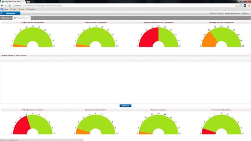Click the Replenishment Overdue Completion title
The height and width of the screenshot is (141, 251).
[x=158, y=23]
